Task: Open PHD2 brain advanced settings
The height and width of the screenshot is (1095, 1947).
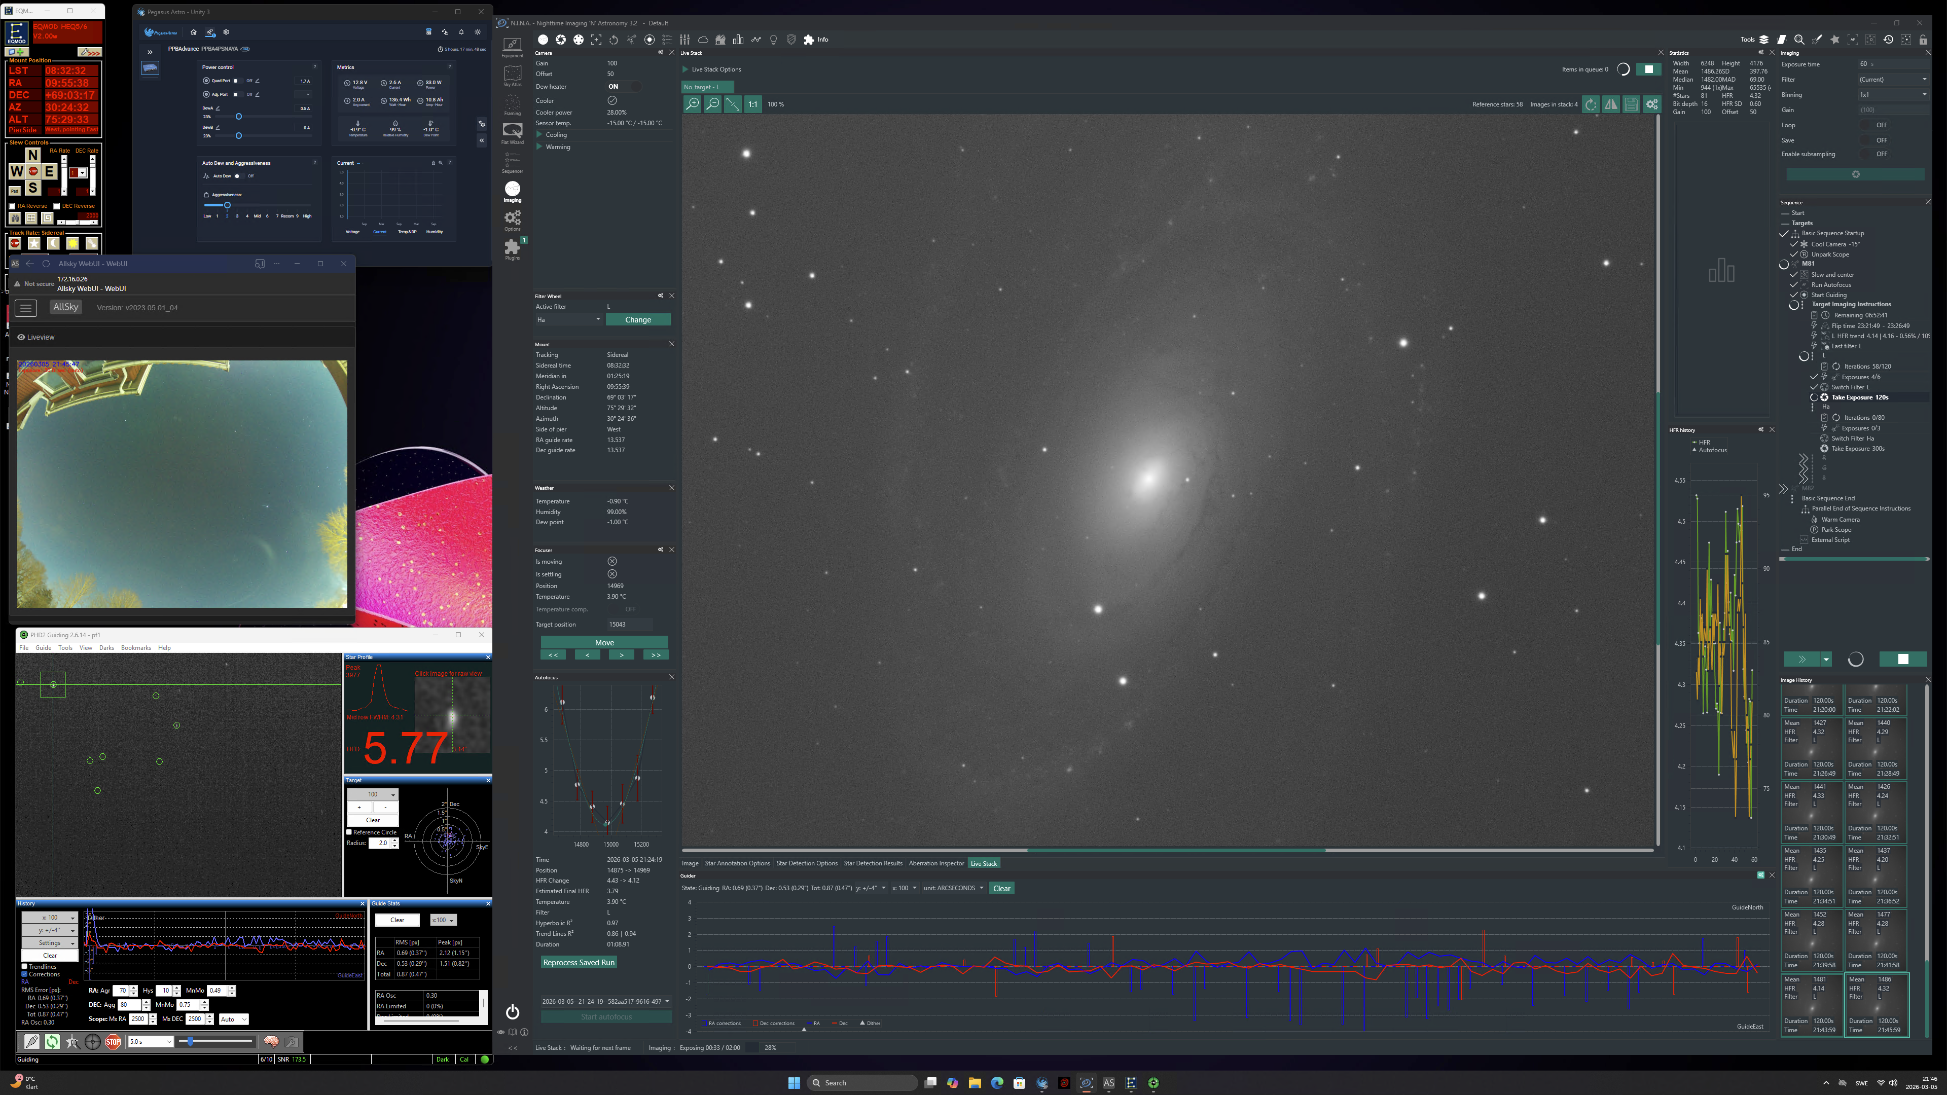Action: 271,1042
